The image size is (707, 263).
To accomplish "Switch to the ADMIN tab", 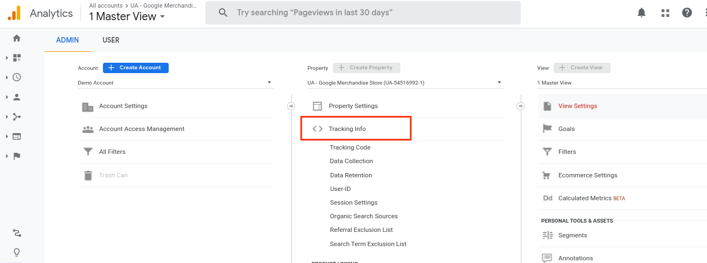I will (x=67, y=40).
